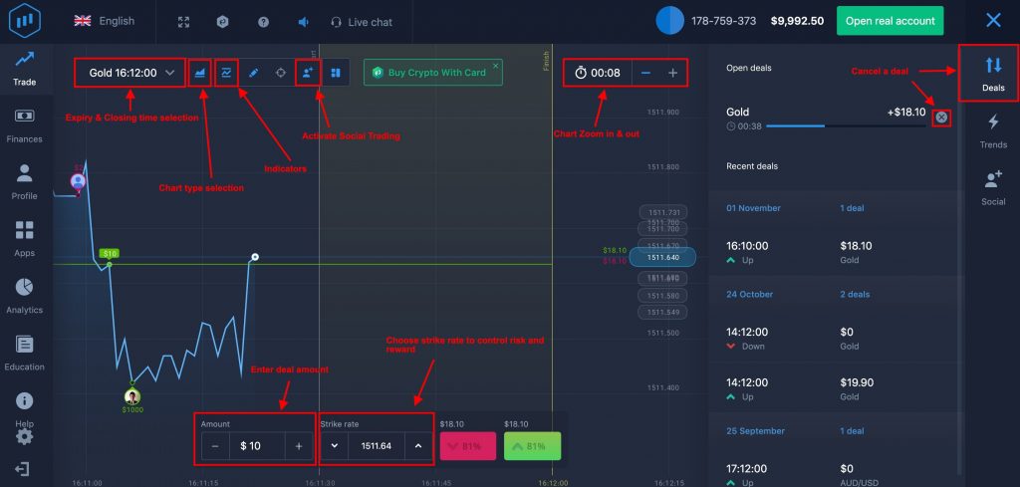Click the $1000 social trader avatar
The image size is (1020, 487).
tap(132, 396)
